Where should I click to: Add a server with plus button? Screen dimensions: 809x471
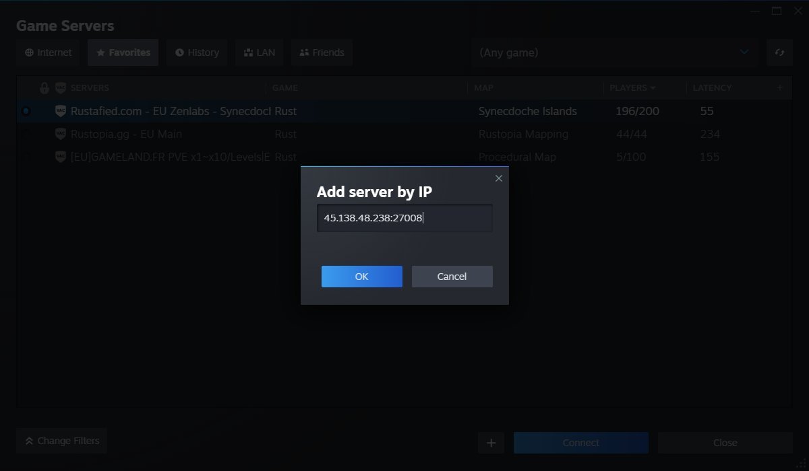pyautogui.click(x=491, y=443)
